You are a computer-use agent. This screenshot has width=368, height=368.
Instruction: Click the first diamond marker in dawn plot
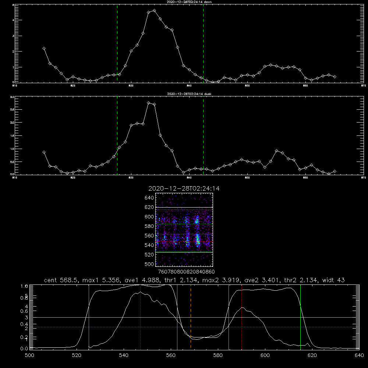[x=44, y=48]
